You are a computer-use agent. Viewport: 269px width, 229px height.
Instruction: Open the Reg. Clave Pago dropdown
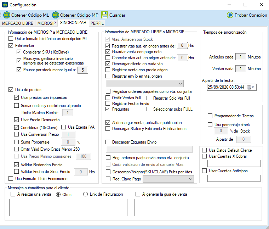(x=168, y=179)
